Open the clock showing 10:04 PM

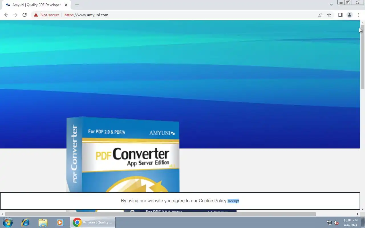coord(350,223)
